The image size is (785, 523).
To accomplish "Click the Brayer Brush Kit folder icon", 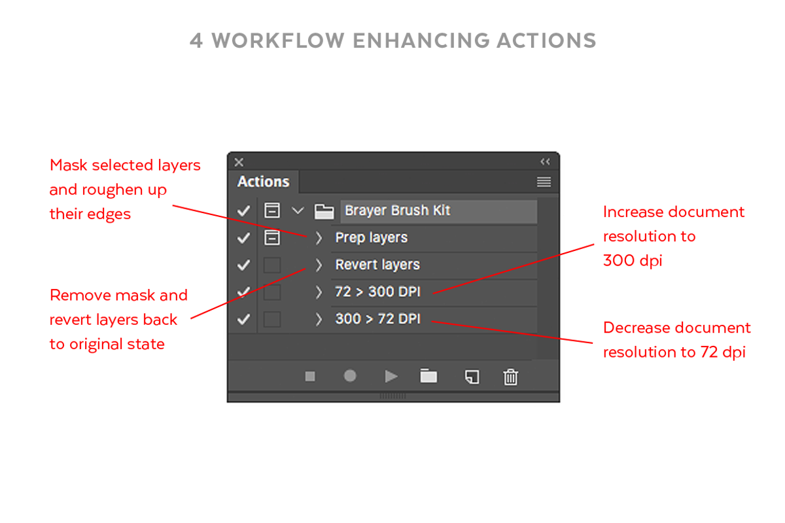I will [x=324, y=211].
